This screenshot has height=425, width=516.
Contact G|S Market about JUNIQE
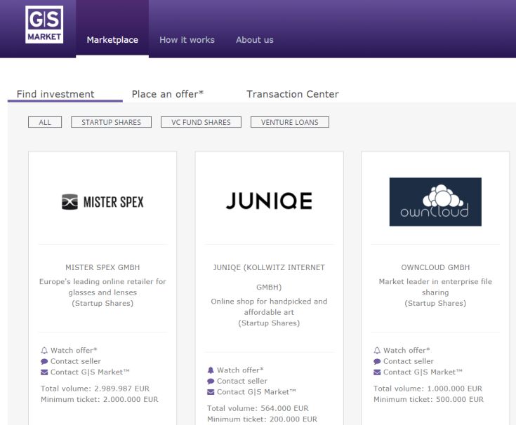[256, 392]
